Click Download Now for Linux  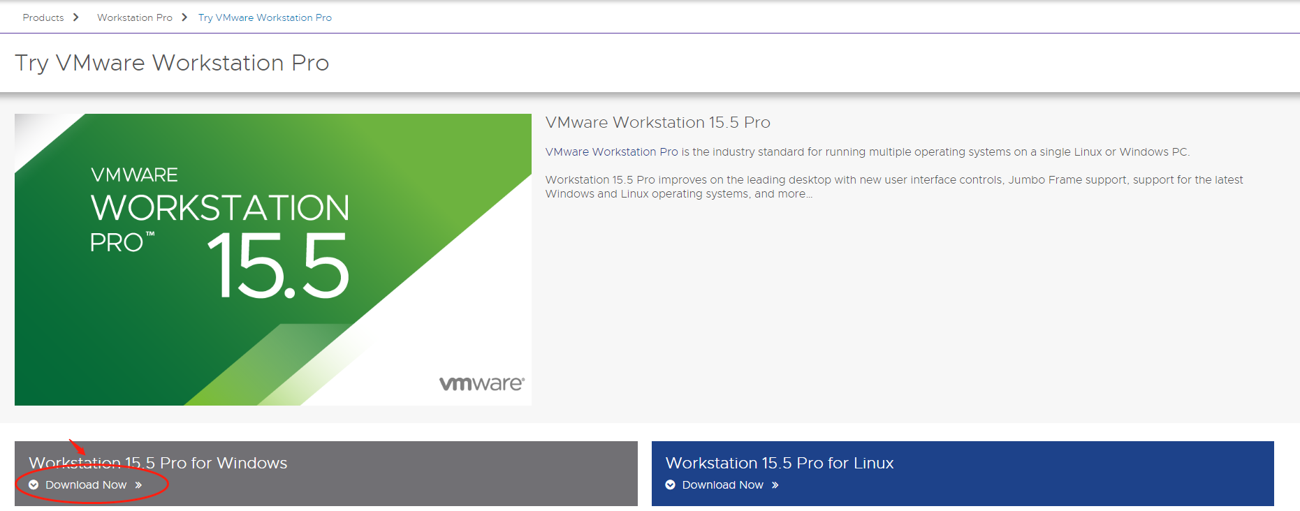click(723, 485)
